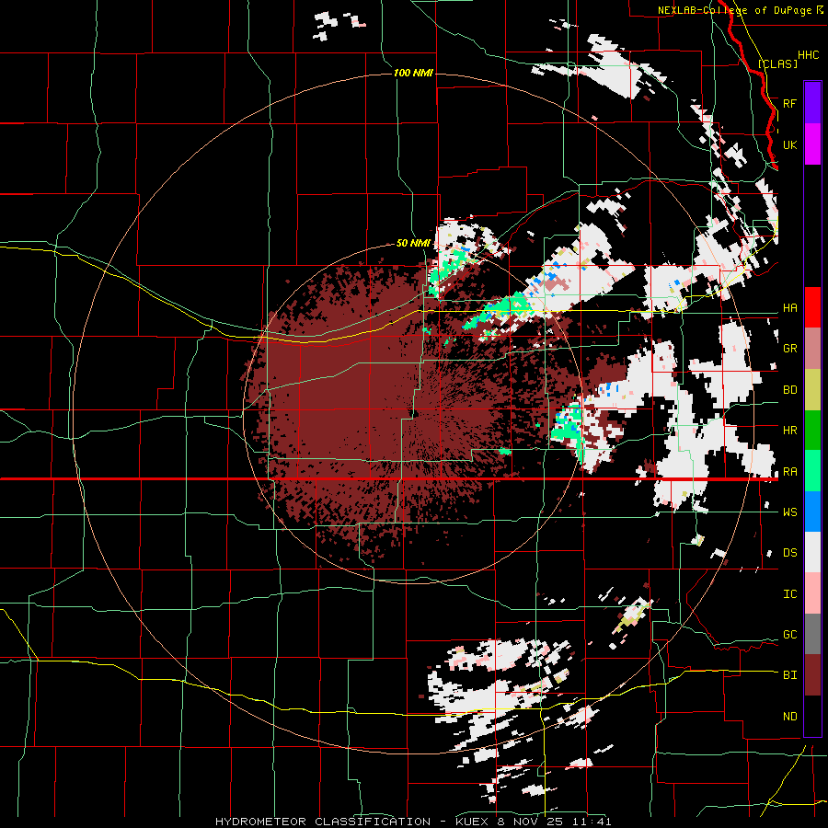This screenshot has height=828, width=828.
Task: Click the BI legend label text
Action: coord(789,675)
